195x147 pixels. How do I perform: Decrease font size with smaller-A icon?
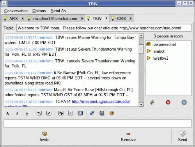[49, 113]
